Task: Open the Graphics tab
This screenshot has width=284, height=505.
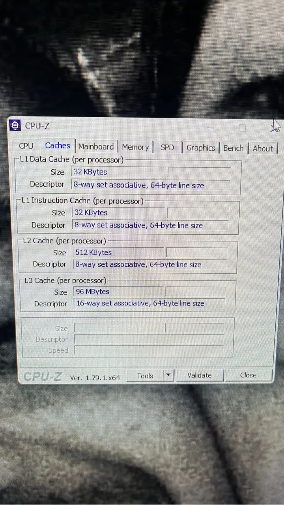Action: (201, 148)
